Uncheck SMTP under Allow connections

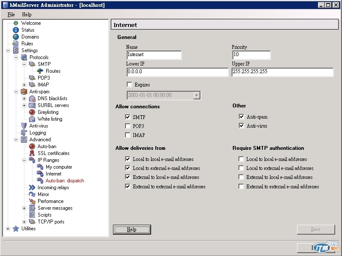[128, 117]
